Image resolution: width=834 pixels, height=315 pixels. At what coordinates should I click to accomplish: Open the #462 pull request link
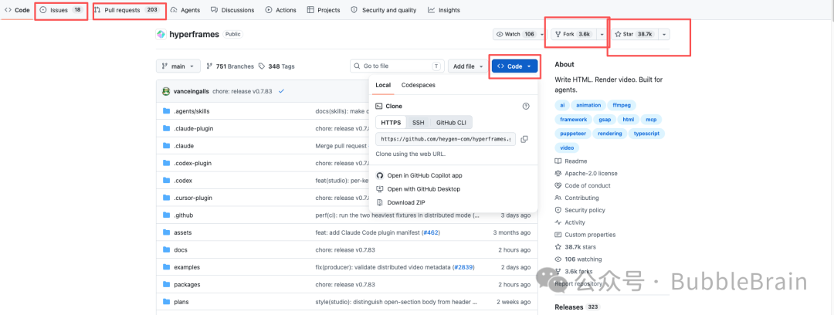coord(431,232)
